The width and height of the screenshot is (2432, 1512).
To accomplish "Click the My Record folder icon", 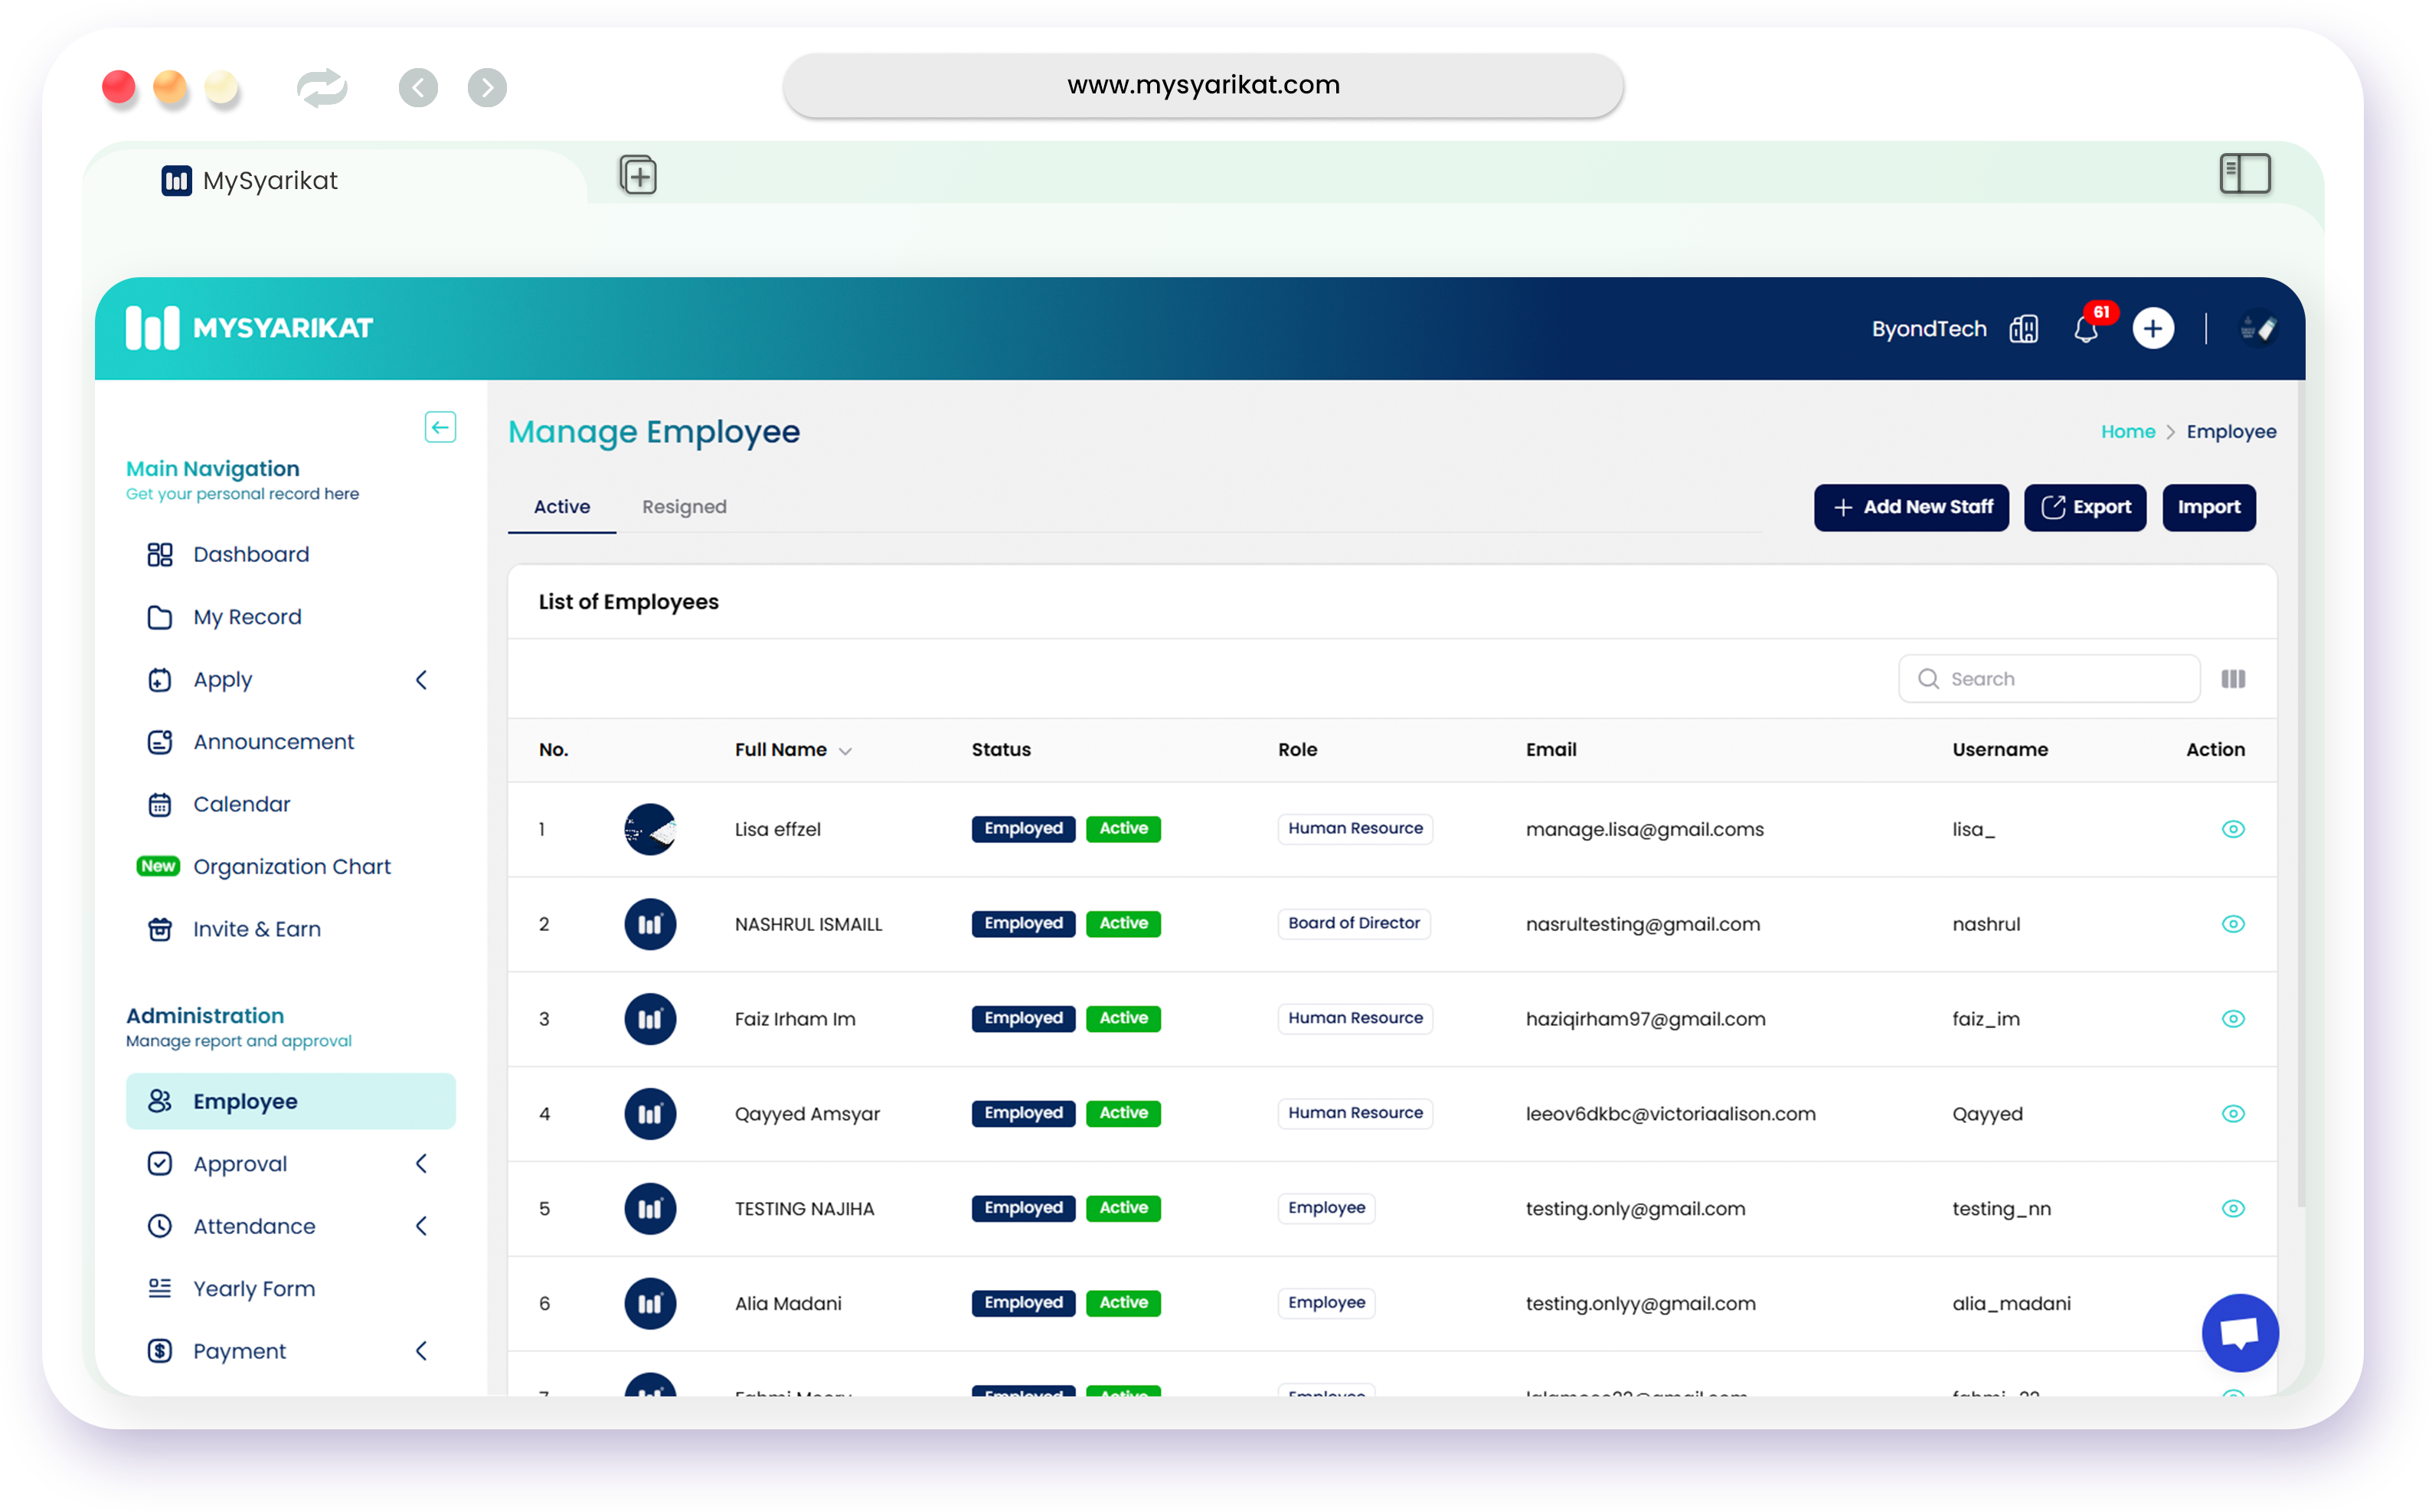I will pyautogui.click(x=160, y=617).
